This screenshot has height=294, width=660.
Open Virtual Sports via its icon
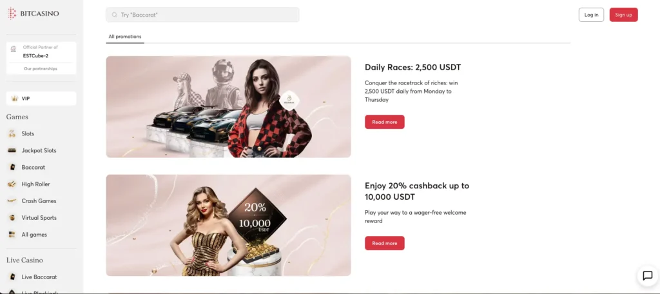[x=12, y=218]
